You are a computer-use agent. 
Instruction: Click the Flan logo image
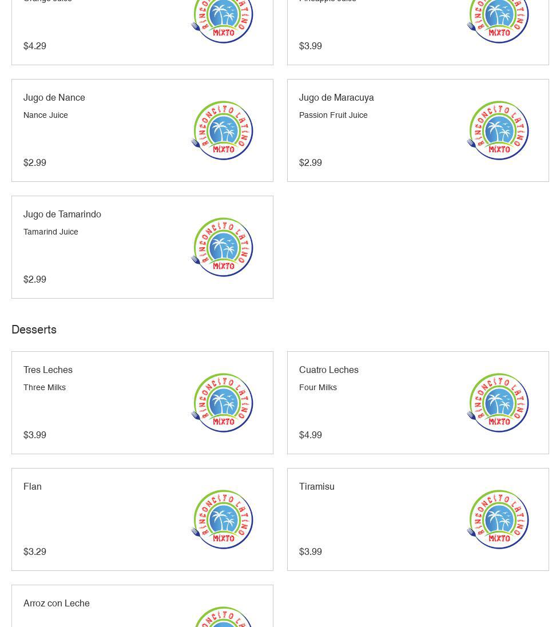point(222,519)
